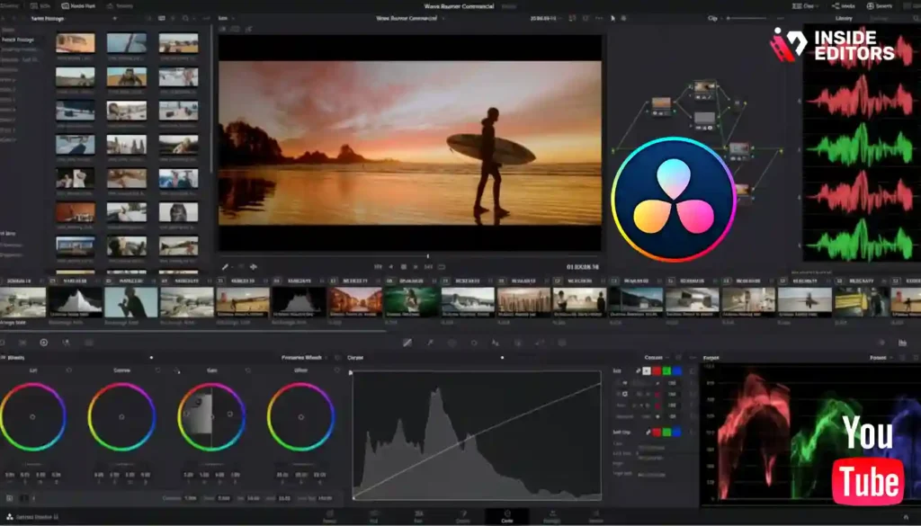The height and width of the screenshot is (526, 921).
Task: Select the yellow bus clip thumbnail
Action: tap(861, 302)
